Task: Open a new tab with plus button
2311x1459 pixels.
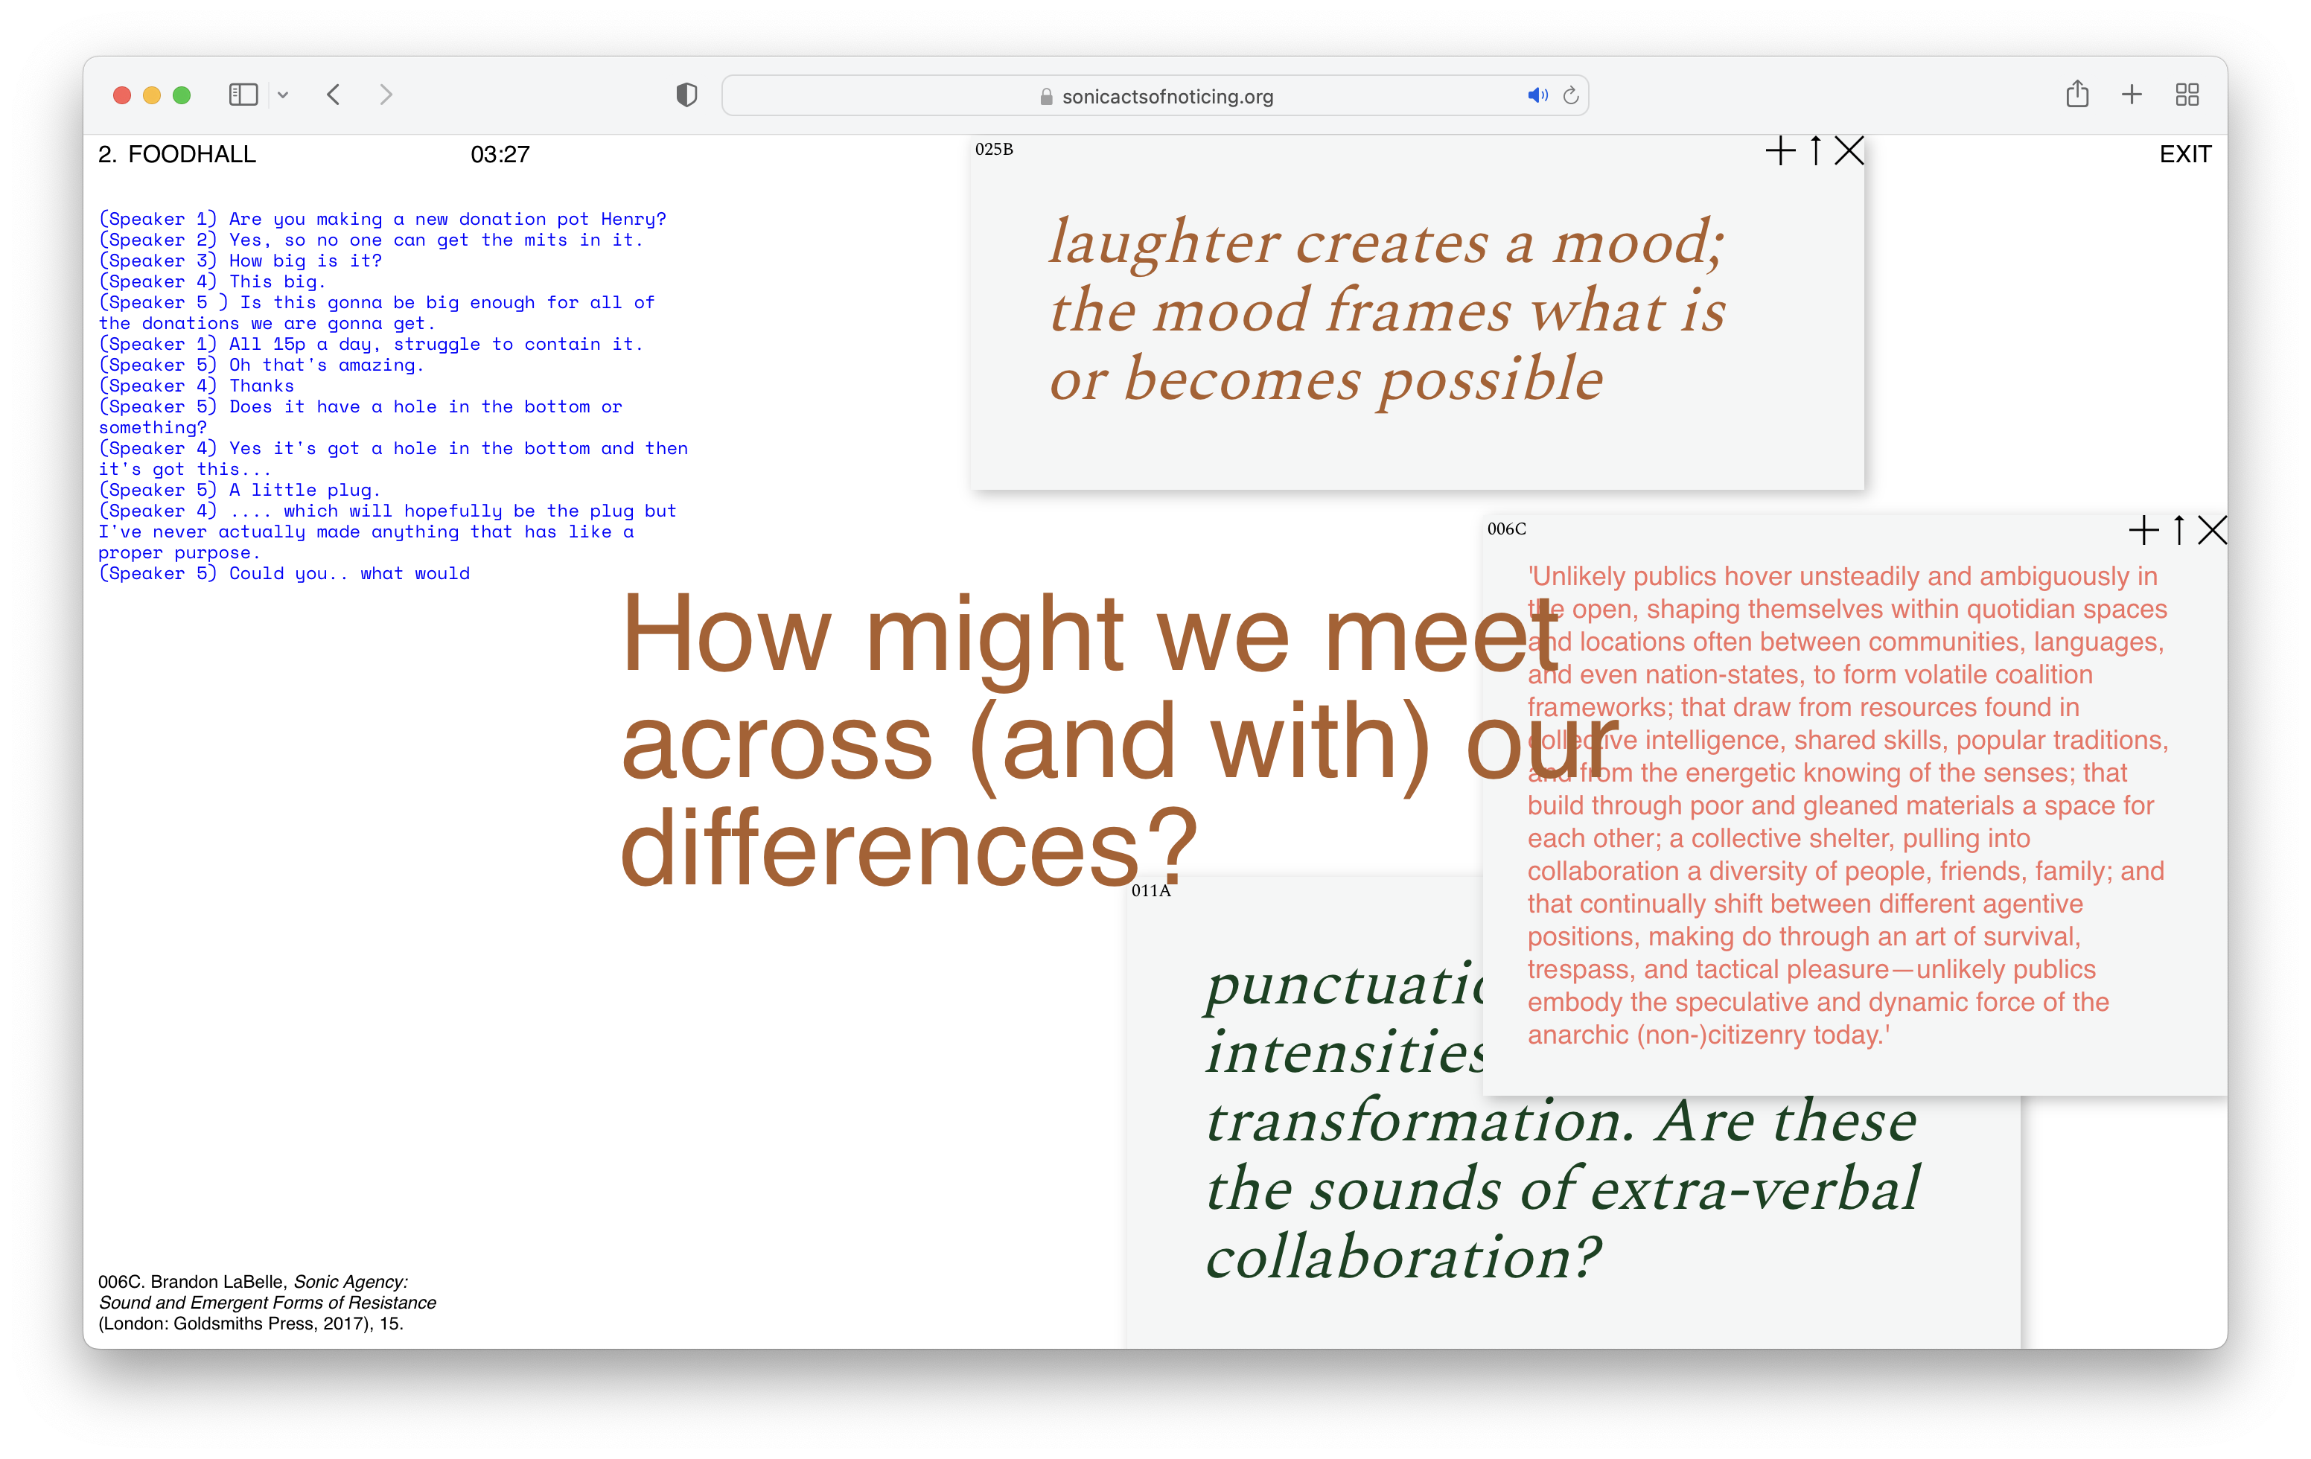Action: point(2132,94)
